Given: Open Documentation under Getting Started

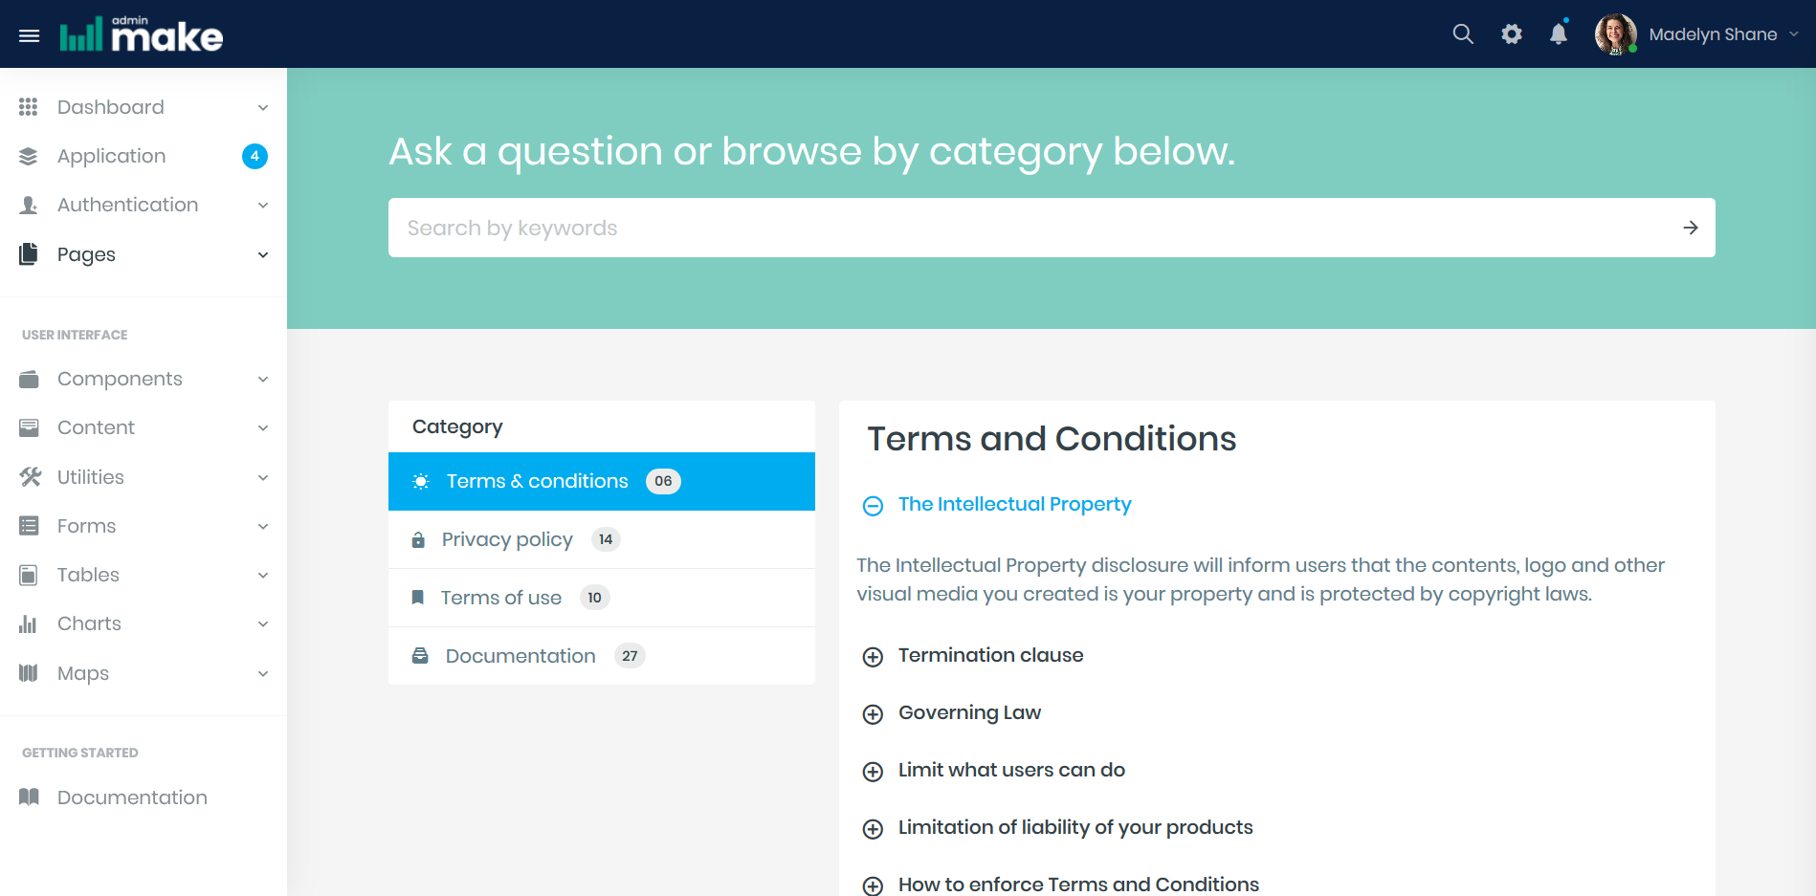Looking at the screenshot, I should tap(132, 798).
